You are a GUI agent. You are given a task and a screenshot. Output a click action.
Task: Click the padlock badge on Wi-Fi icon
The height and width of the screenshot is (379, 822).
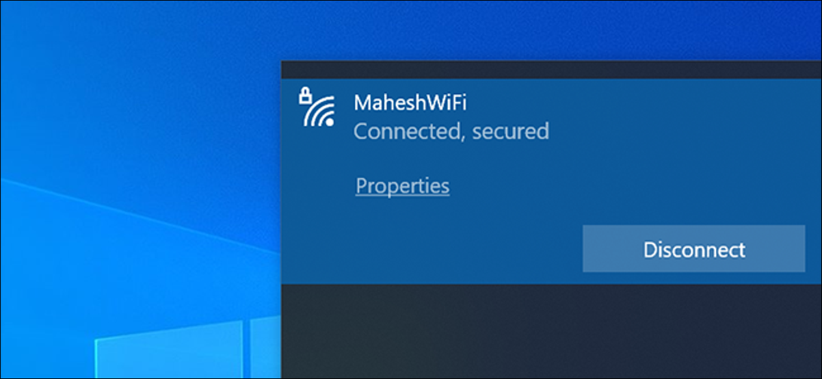305,96
